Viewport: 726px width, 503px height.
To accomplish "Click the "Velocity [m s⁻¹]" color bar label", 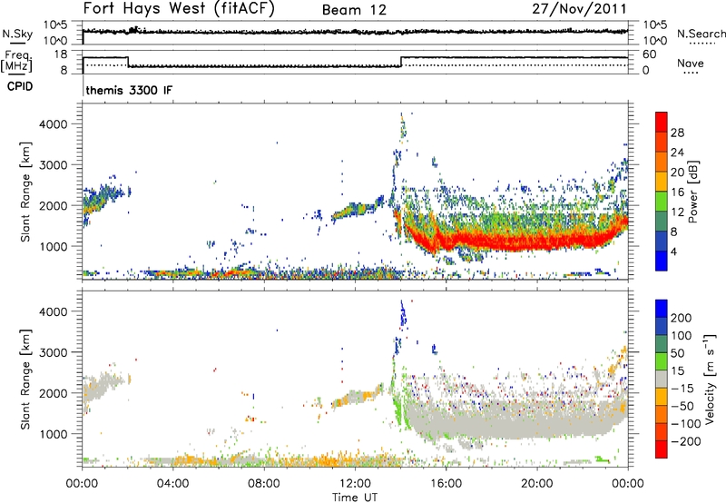I will pos(709,379).
